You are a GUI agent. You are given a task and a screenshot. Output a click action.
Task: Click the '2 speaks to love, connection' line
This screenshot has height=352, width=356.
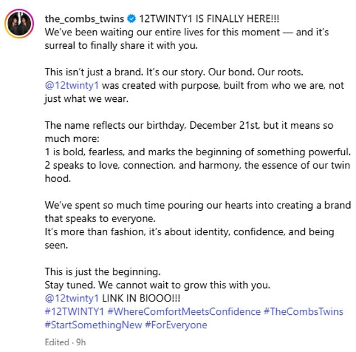coord(198,172)
